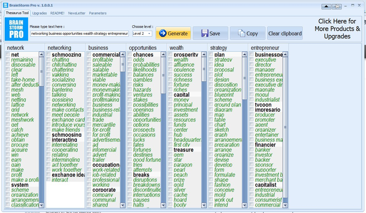Viewport: 366px width, 213px height.
Task: Click 'lattice' in the network list
Action: click(18, 105)
